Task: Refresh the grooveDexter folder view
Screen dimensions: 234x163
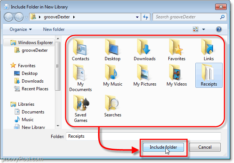Action: 146,17
